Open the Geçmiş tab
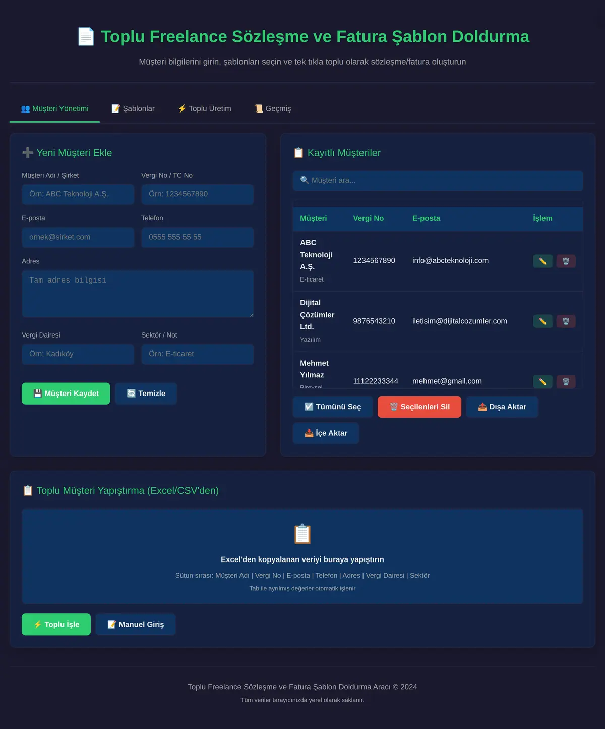This screenshot has height=729, width=605. (x=273, y=108)
